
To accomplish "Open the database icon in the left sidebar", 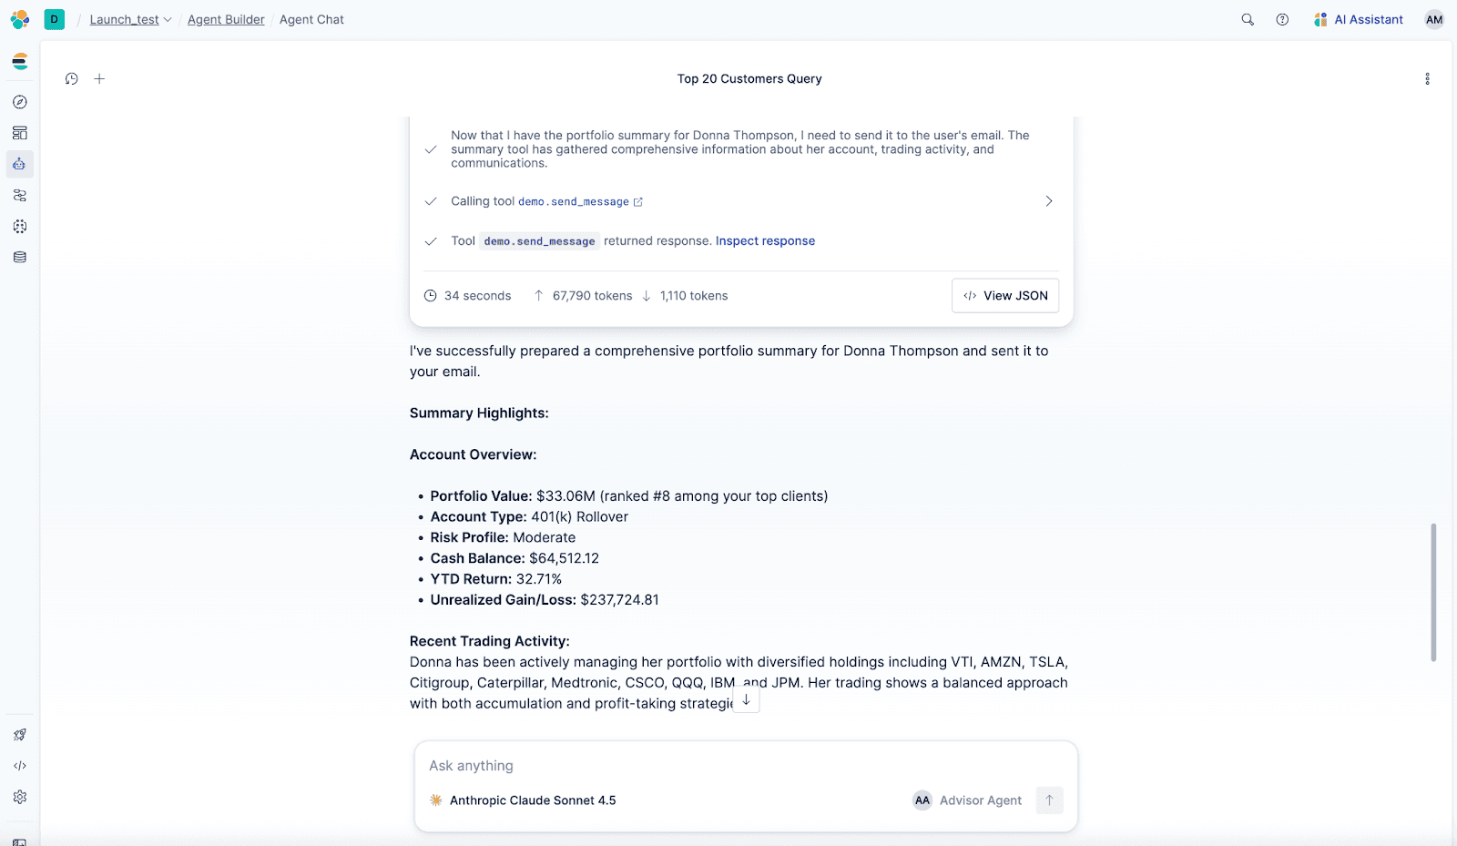I will coord(20,257).
